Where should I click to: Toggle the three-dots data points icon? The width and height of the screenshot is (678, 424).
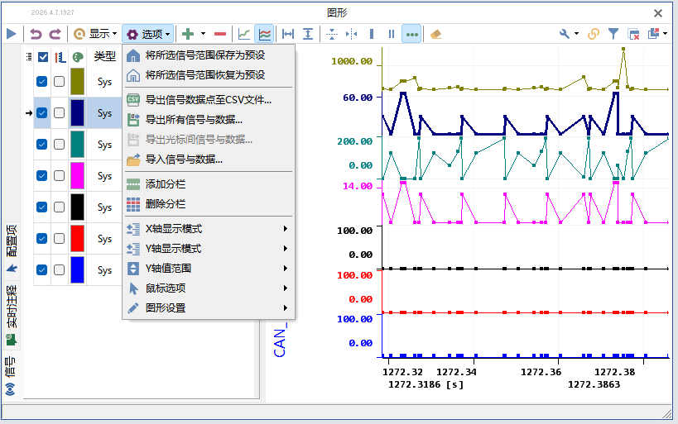coord(411,34)
